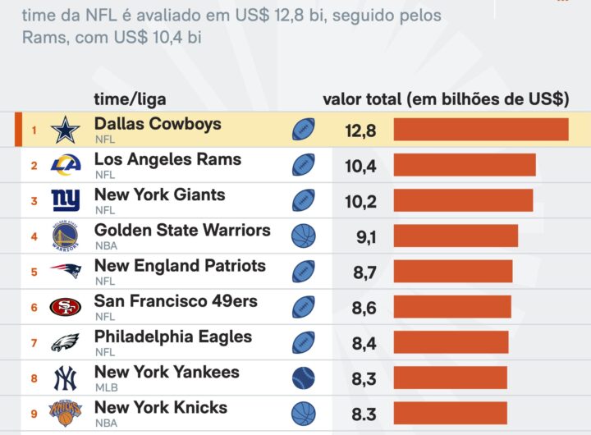The height and width of the screenshot is (435, 591).
Task: Click the New York Giants logo
Action: pos(66,200)
